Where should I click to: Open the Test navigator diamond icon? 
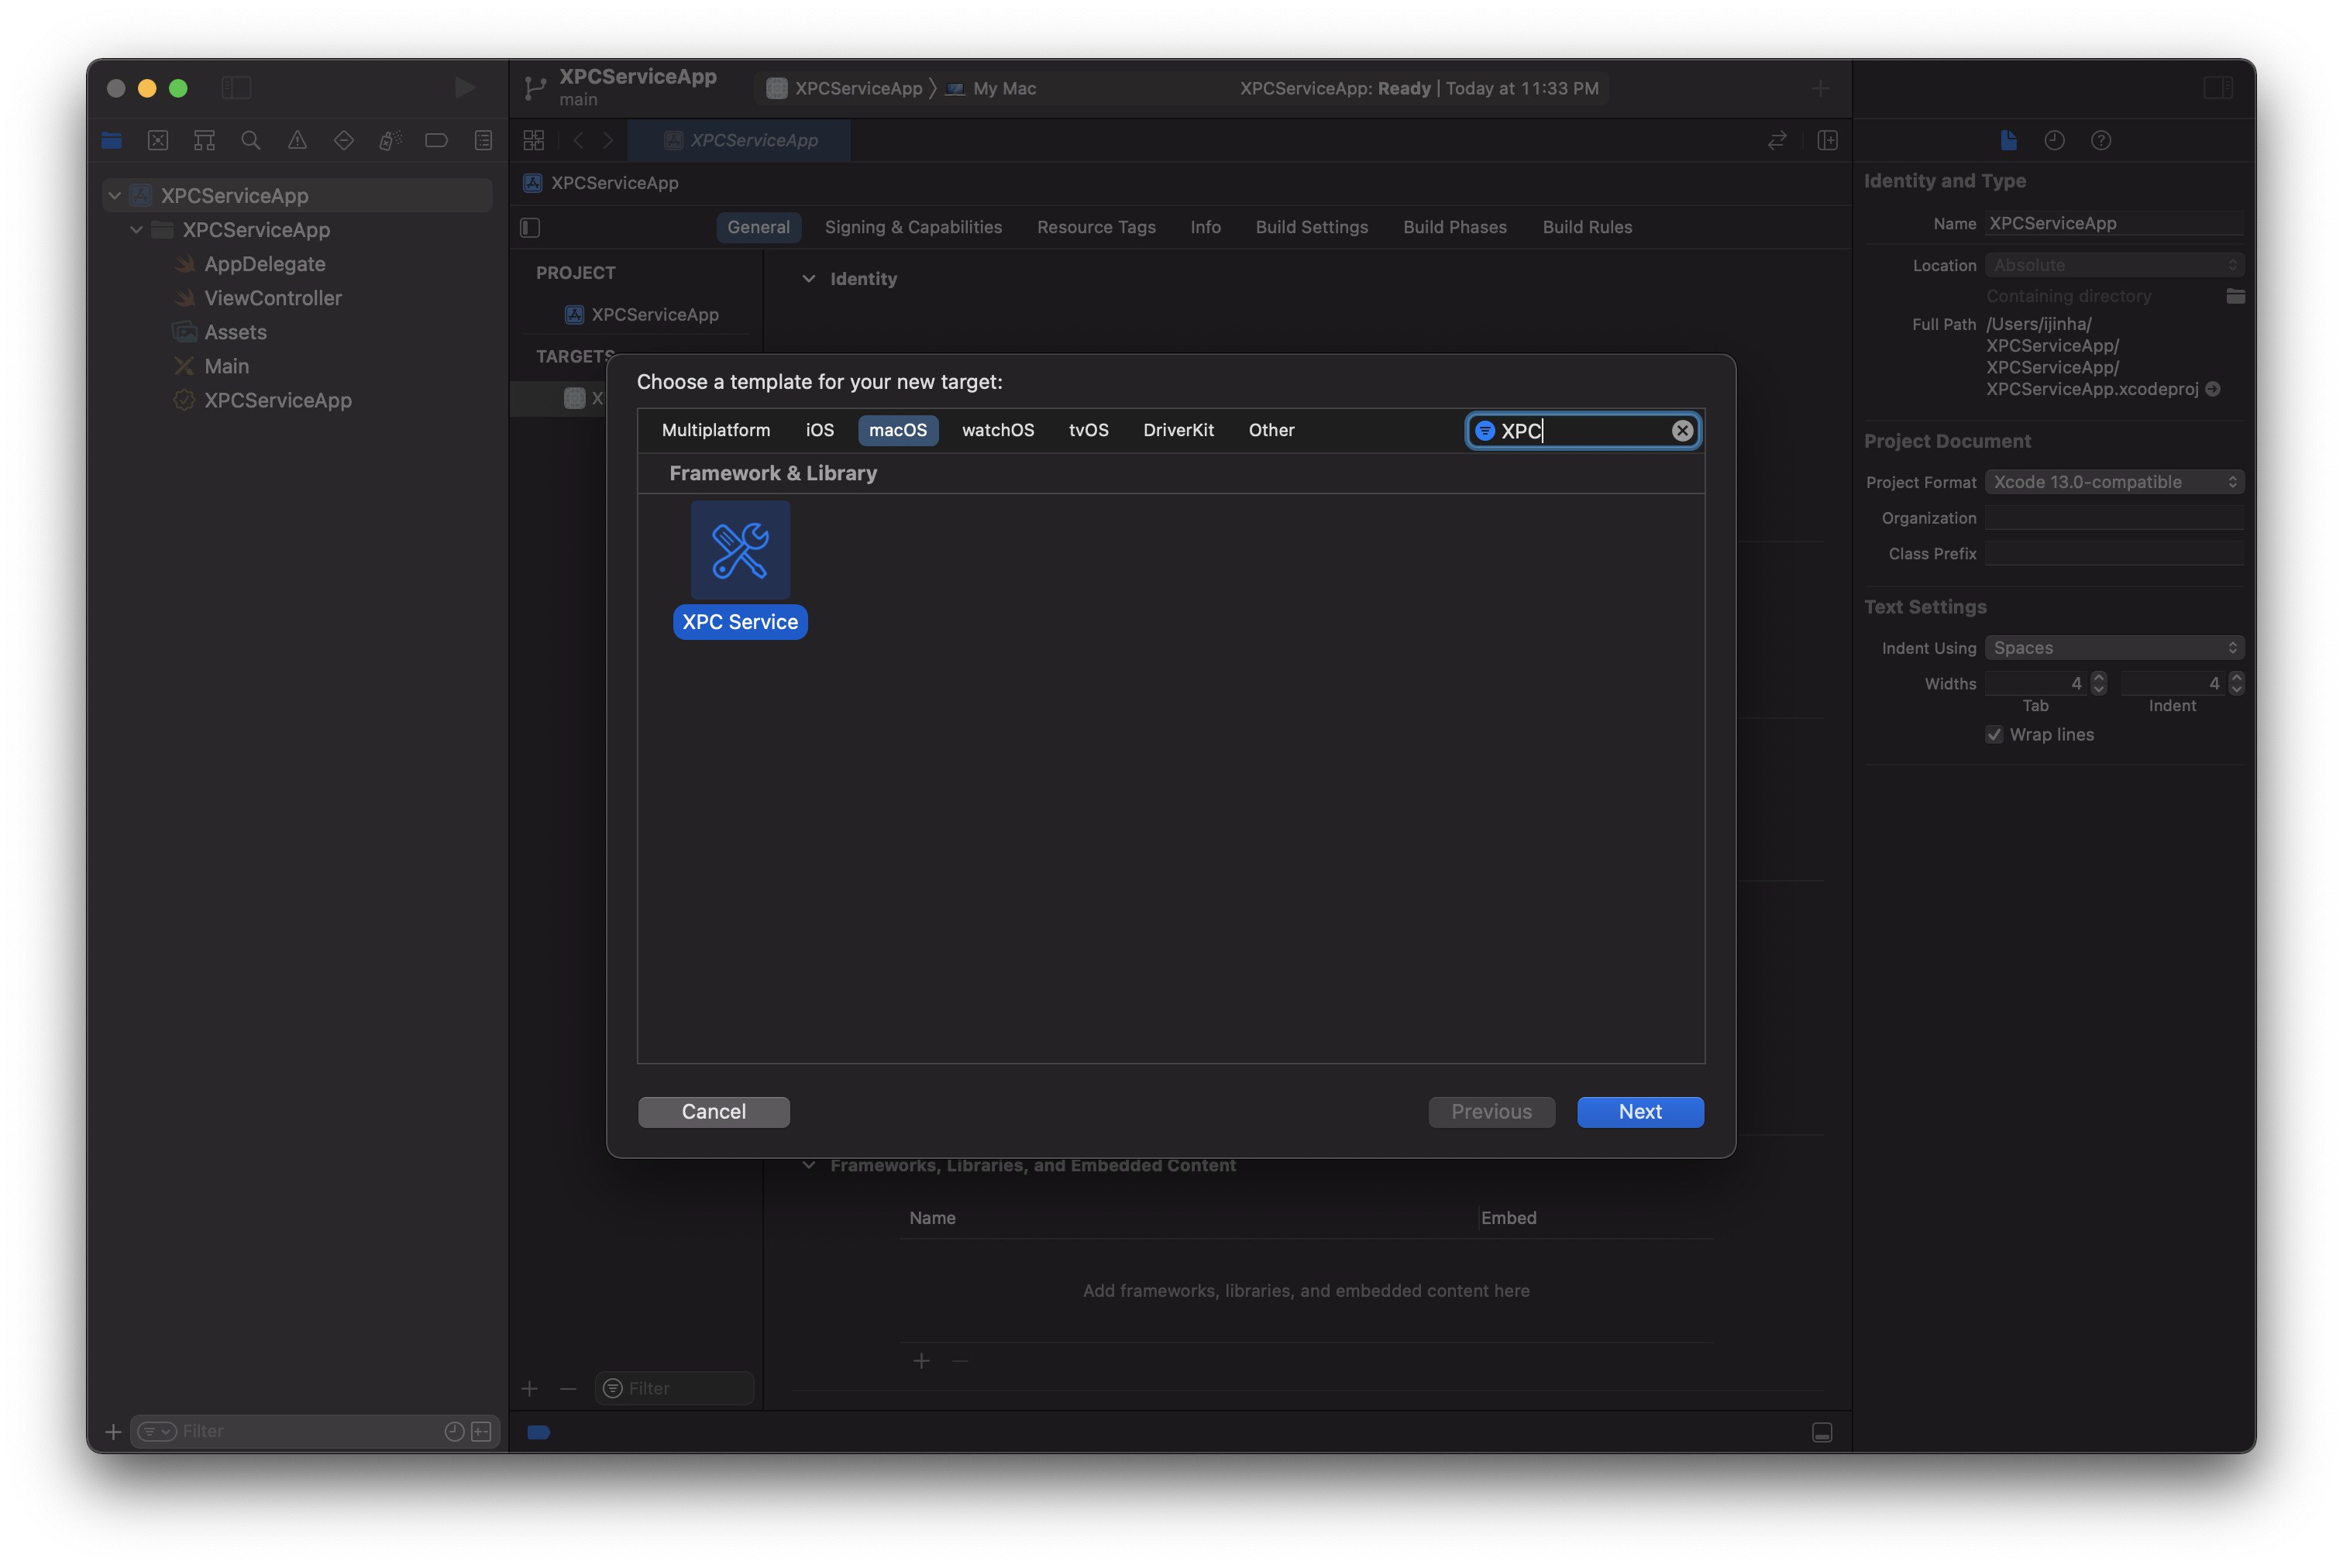tap(344, 141)
